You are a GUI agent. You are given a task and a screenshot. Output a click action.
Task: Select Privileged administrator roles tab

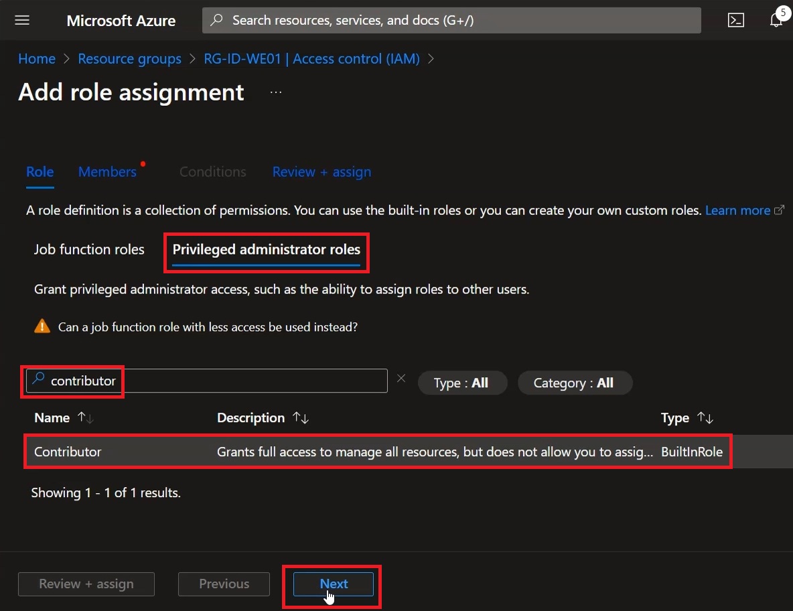click(x=267, y=250)
